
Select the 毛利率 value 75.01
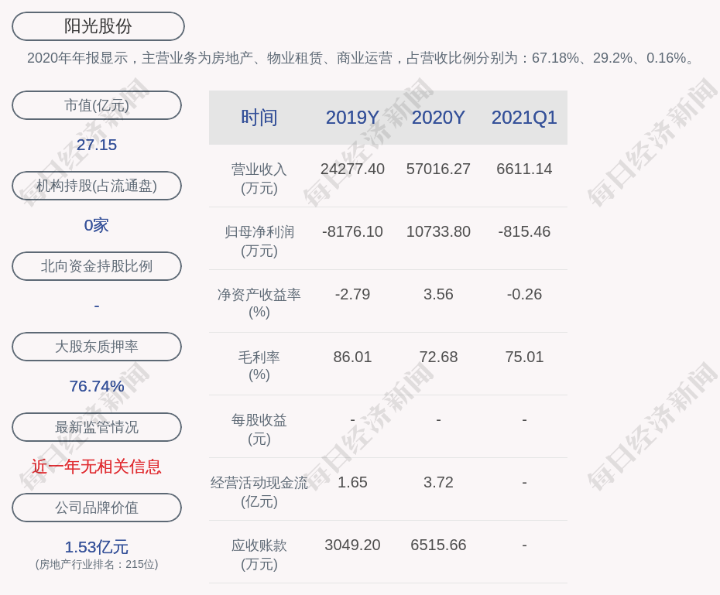coord(524,357)
